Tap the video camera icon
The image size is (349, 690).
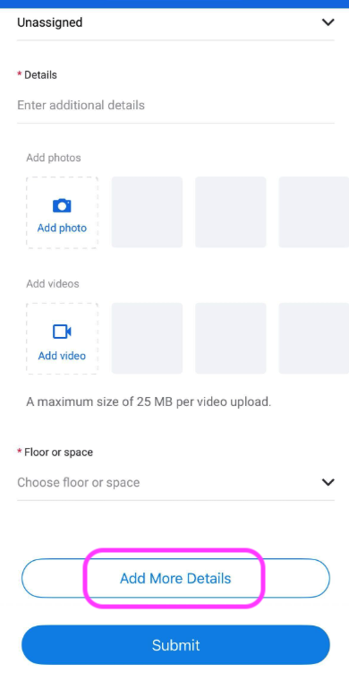click(62, 332)
